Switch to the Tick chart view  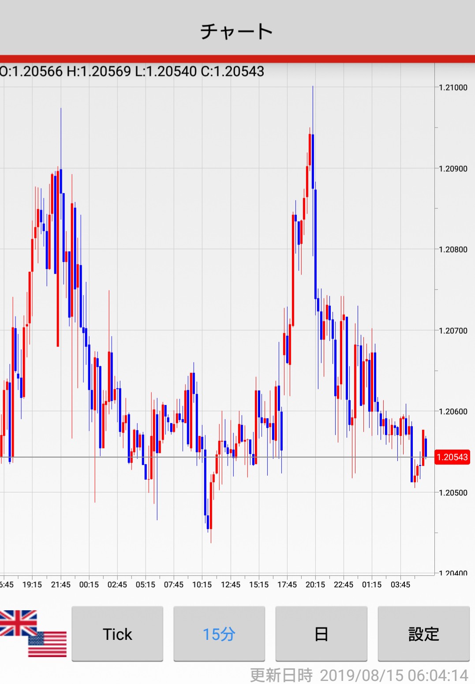117,634
